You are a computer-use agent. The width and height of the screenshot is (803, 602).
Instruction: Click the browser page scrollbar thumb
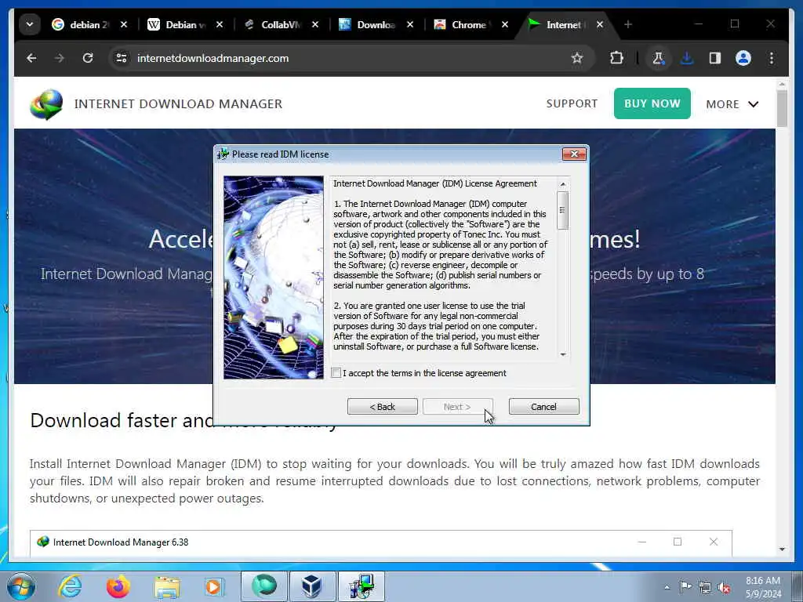(x=782, y=108)
